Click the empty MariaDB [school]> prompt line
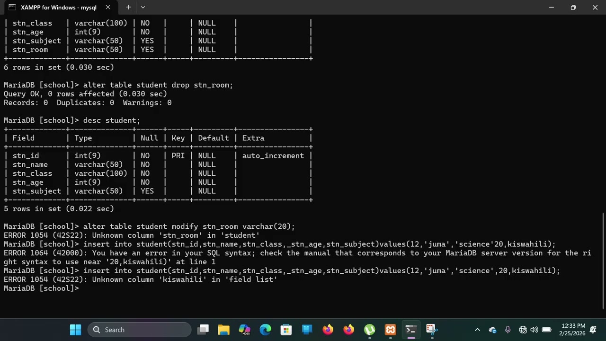The width and height of the screenshot is (606, 341). pyautogui.click(x=42, y=288)
